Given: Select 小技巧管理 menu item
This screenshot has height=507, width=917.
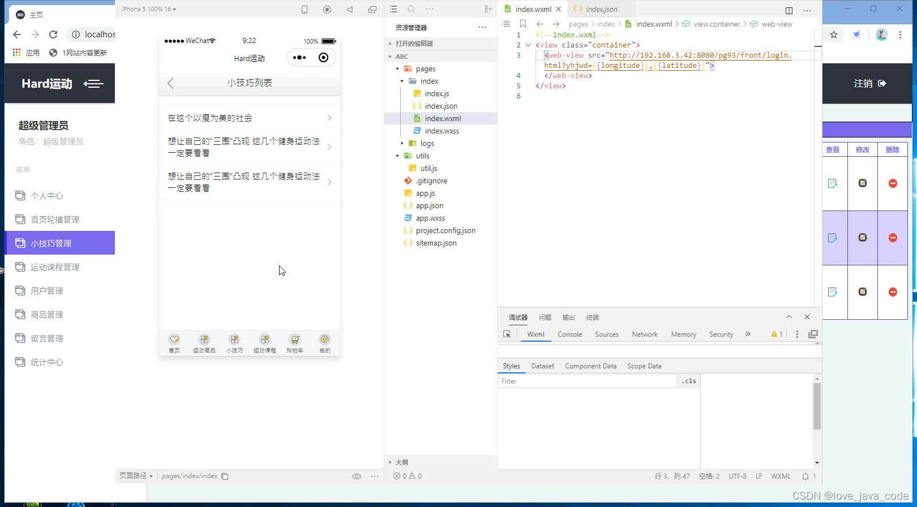Looking at the screenshot, I should [x=59, y=243].
